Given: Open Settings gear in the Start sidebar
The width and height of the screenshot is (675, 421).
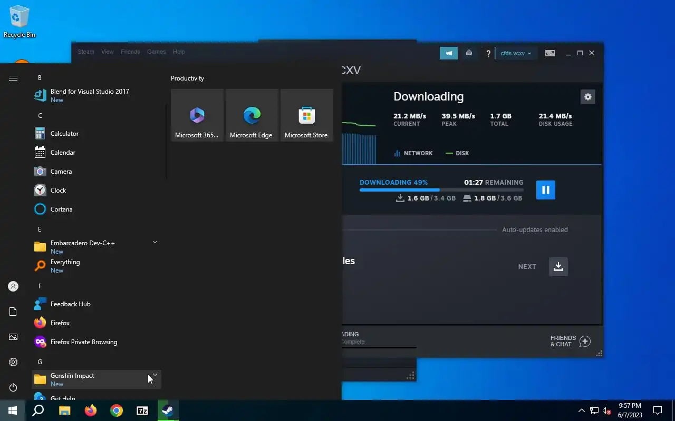Looking at the screenshot, I should [13, 362].
